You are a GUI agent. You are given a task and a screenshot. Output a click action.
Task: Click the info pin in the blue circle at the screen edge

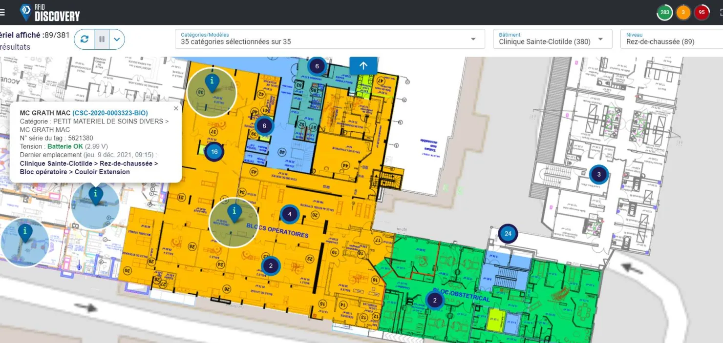(x=24, y=233)
